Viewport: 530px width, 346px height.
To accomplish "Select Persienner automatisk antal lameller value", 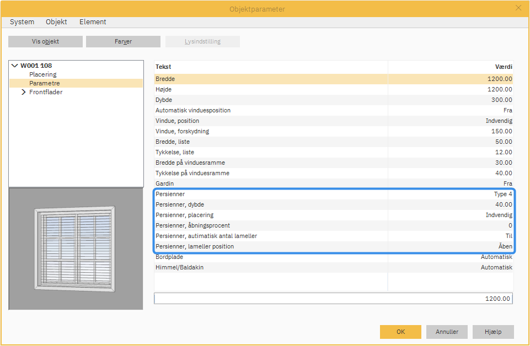I will click(x=508, y=236).
